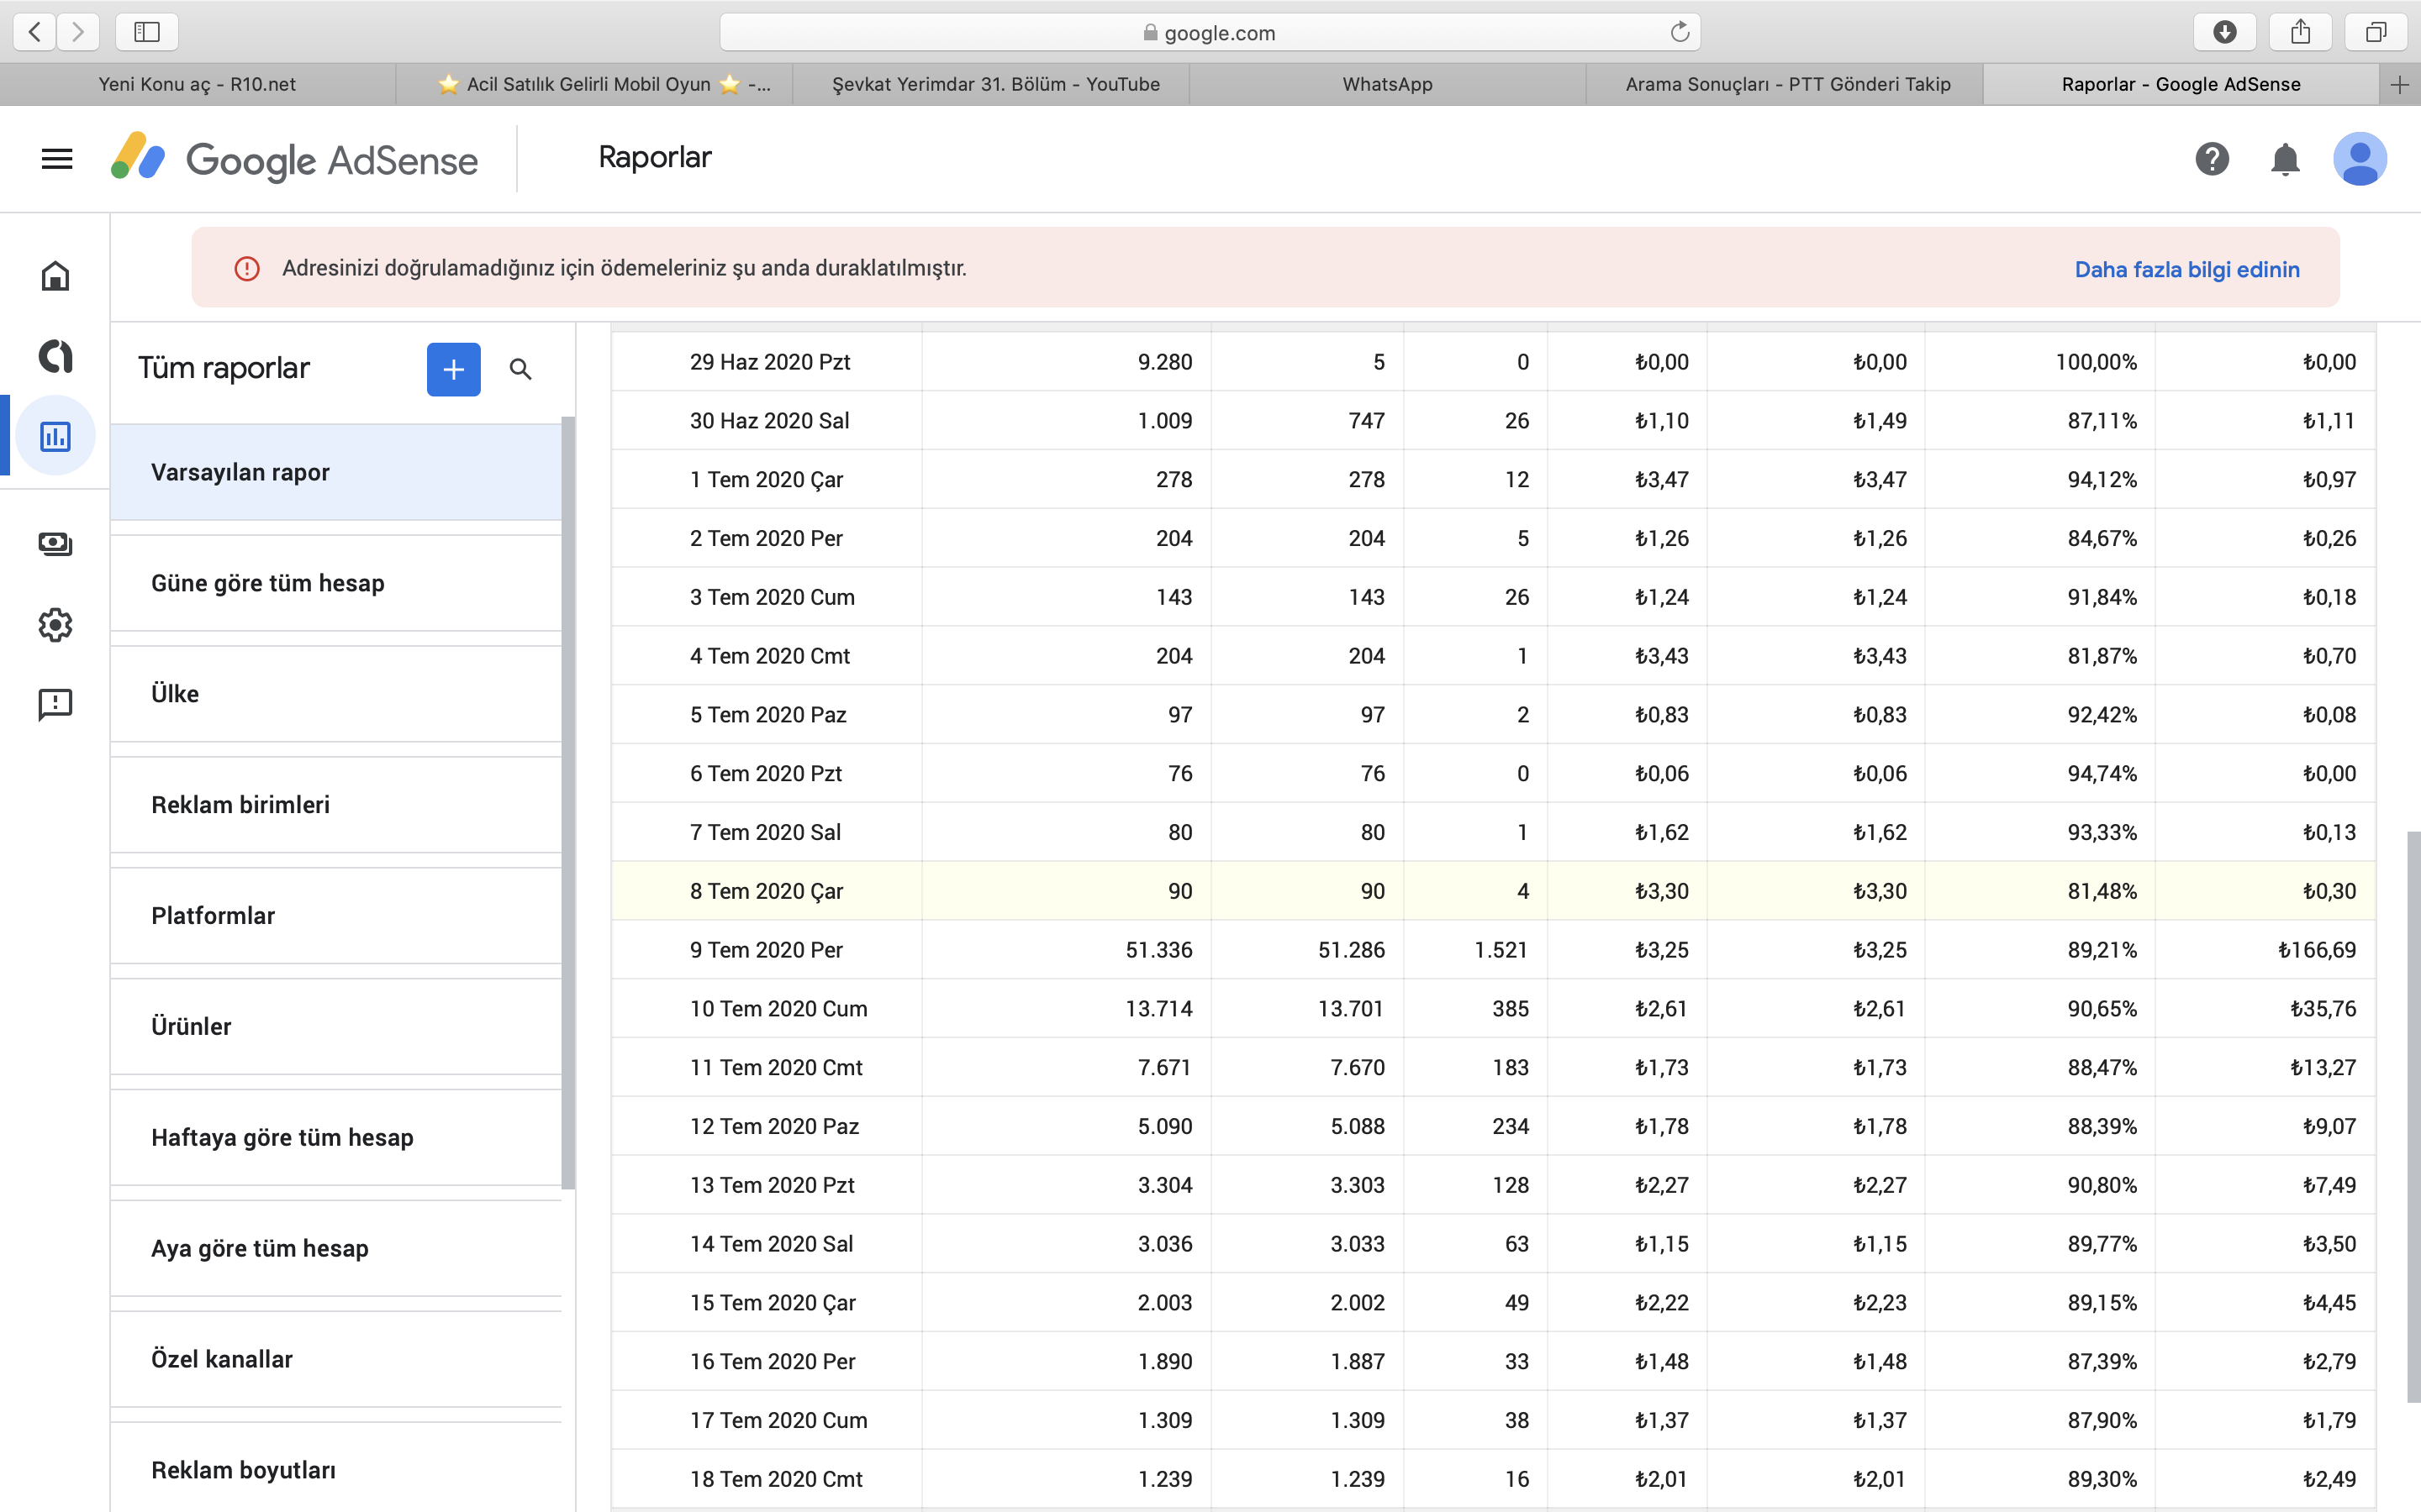2421x1512 pixels.
Task: Open the Help question mark icon
Action: 2212,159
